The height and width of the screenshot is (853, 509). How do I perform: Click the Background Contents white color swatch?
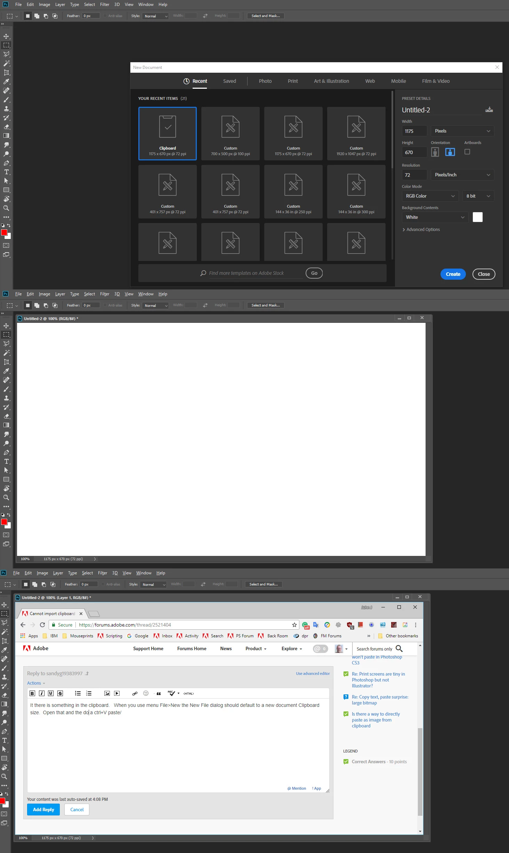tap(478, 217)
